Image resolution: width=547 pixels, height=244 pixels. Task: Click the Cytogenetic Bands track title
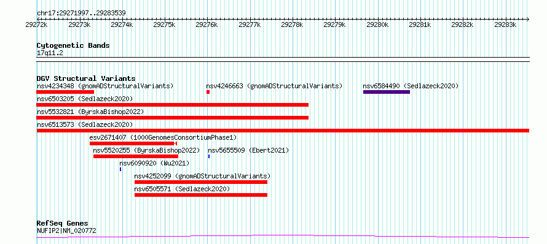(x=73, y=45)
